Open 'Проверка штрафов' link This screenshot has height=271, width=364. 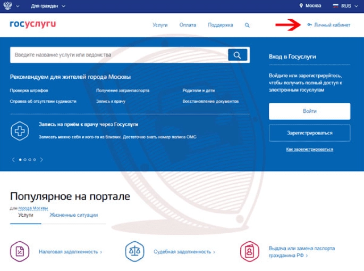point(29,91)
